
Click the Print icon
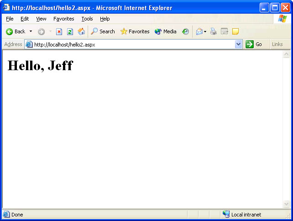click(x=214, y=31)
